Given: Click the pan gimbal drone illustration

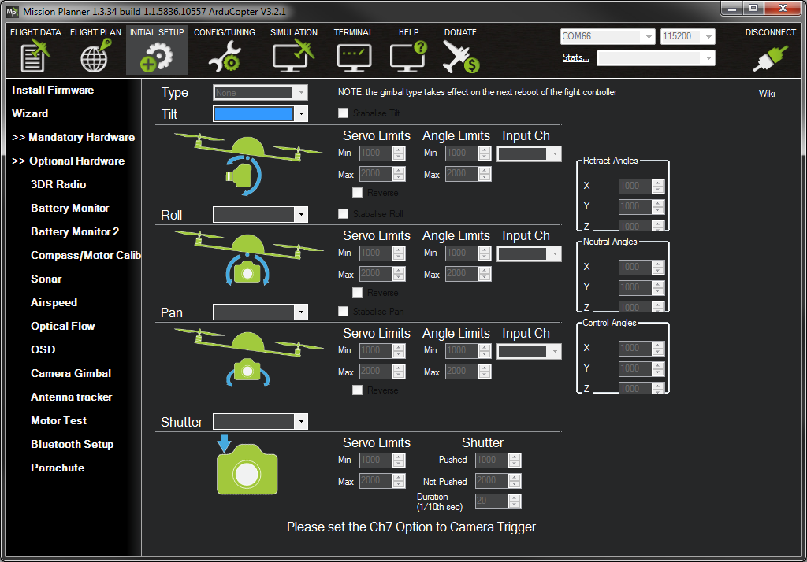Looking at the screenshot, I should tap(248, 358).
